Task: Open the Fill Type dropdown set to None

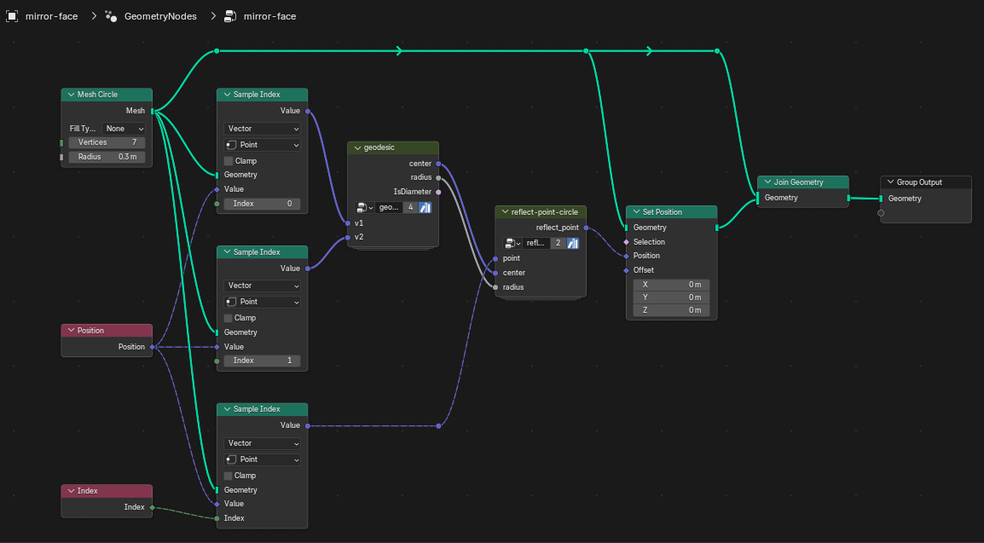Action: tap(124, 129)
